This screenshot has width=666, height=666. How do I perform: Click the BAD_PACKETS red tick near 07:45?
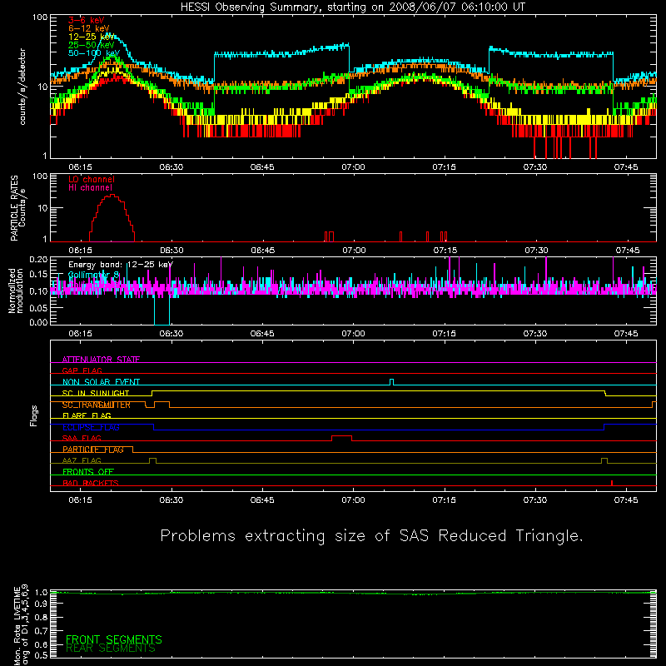(612, 483)
